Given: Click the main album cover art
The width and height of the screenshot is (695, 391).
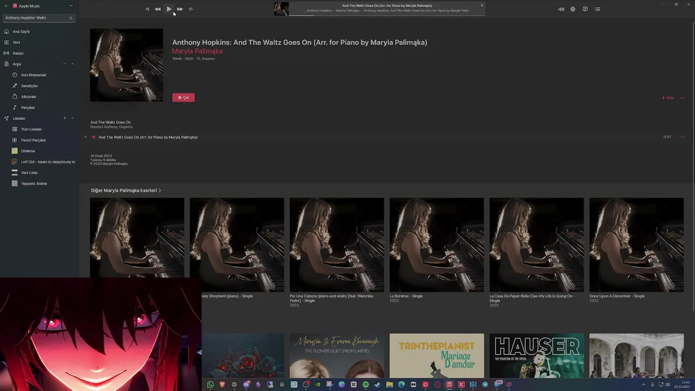Looking at the screenshot, I should coord(127,65).
